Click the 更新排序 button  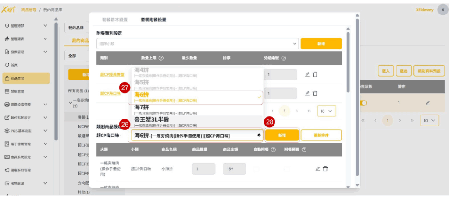tap(321, 136)
